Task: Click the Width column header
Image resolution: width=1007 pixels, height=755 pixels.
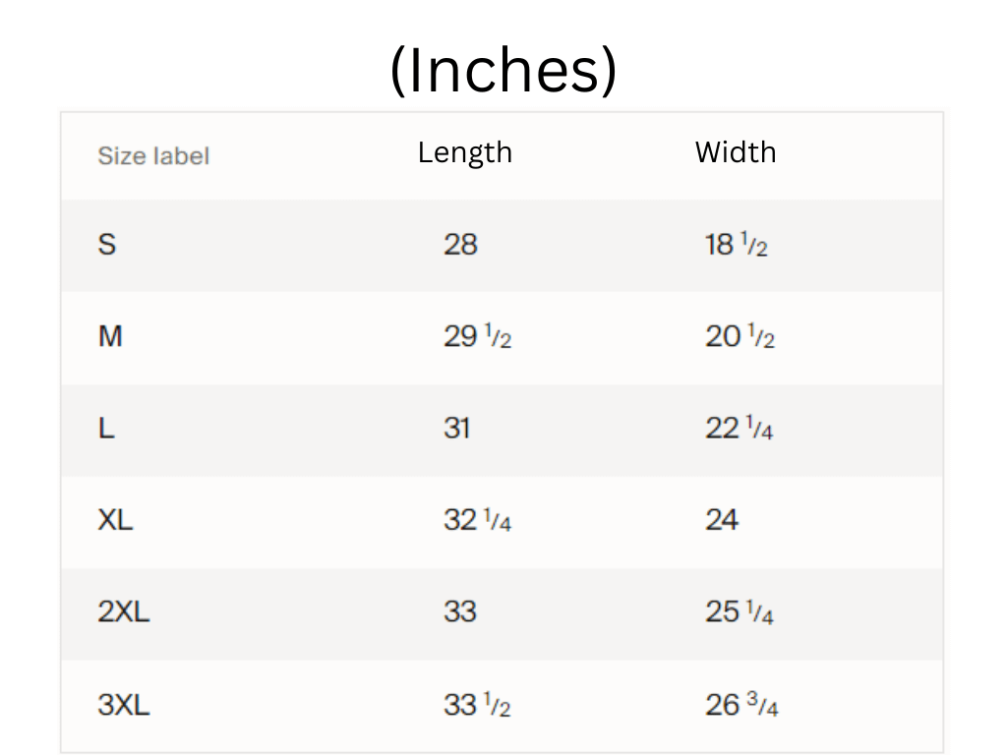Action: (x=735, y=152)
